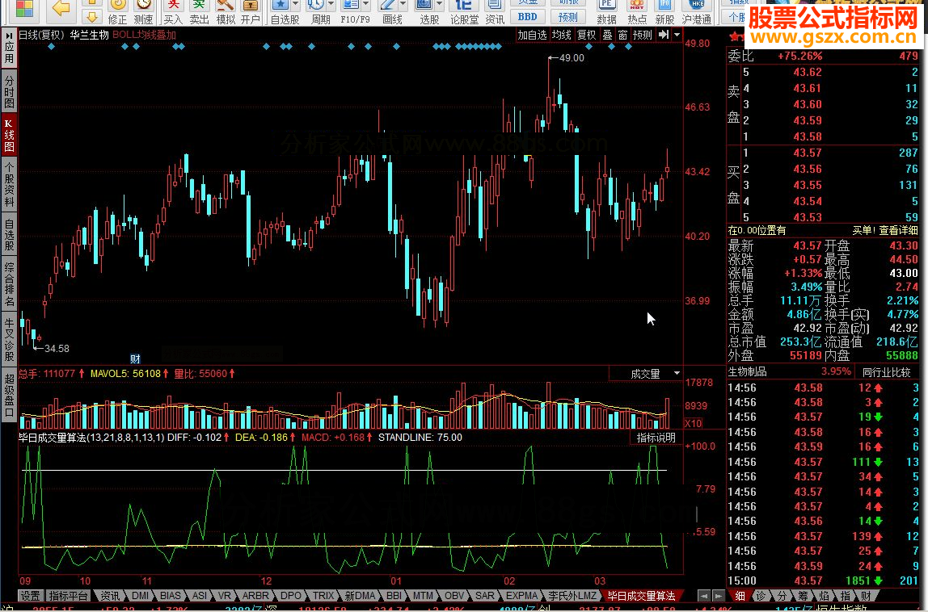Viewport: 928px width, 612px height.
Task: Toggle the 叠 overlay button
Action: 607,35
